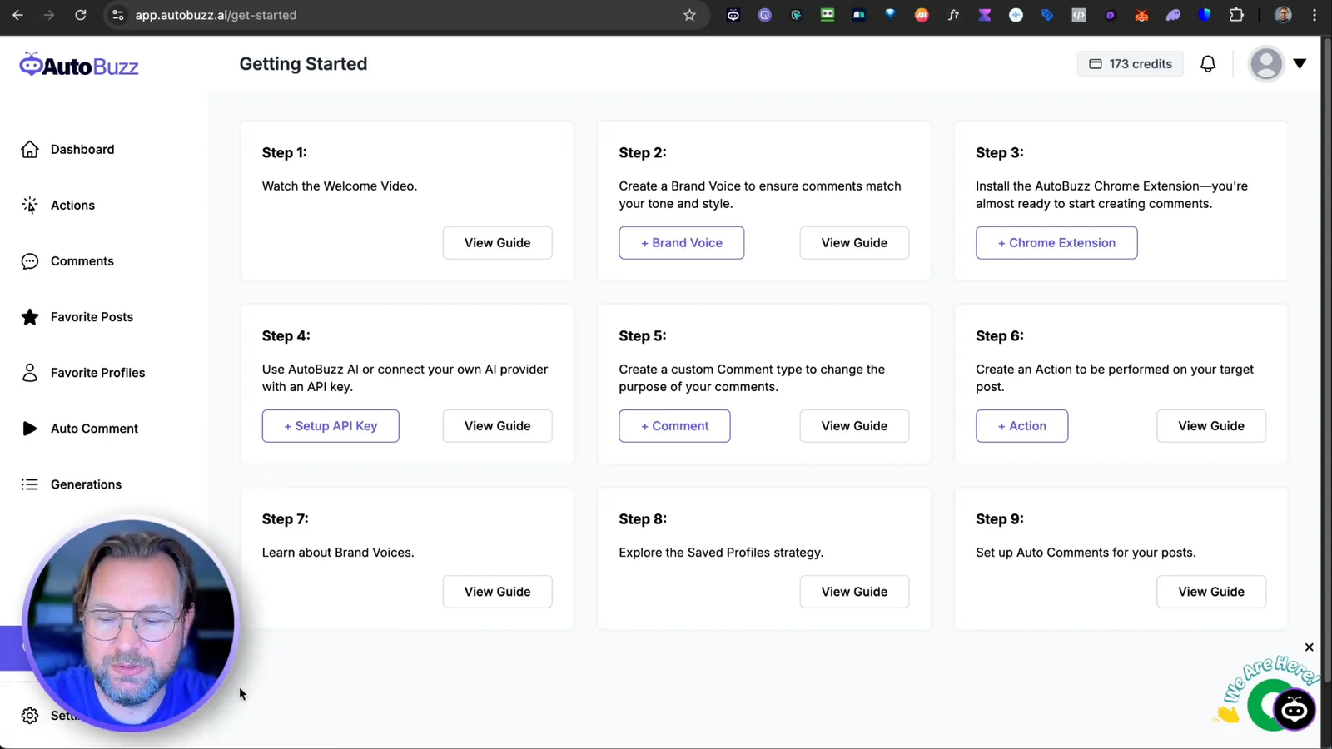Click the MetaMask fox extension icon
Viewport: 1332px width, 749px height.
click(x=1141, y=15)
